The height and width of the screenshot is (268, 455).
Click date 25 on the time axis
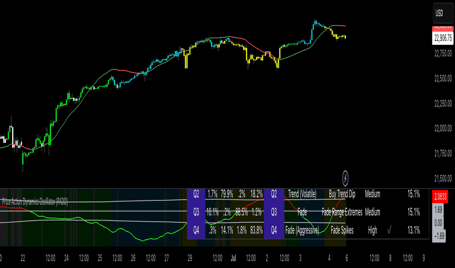coord(100,258)
